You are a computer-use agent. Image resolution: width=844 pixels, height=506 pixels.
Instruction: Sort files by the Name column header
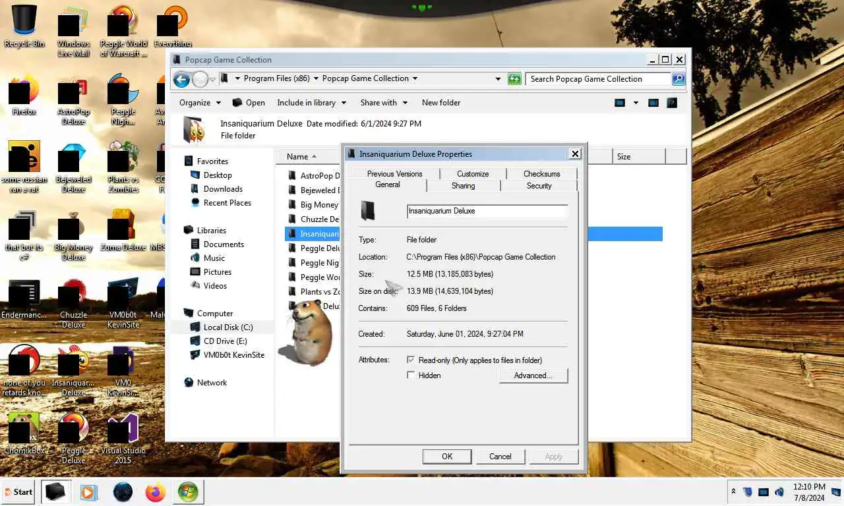tap(307, 157)
